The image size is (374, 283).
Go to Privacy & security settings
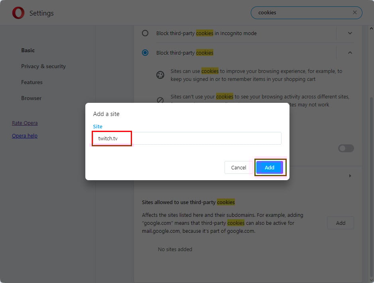(43, 66)
